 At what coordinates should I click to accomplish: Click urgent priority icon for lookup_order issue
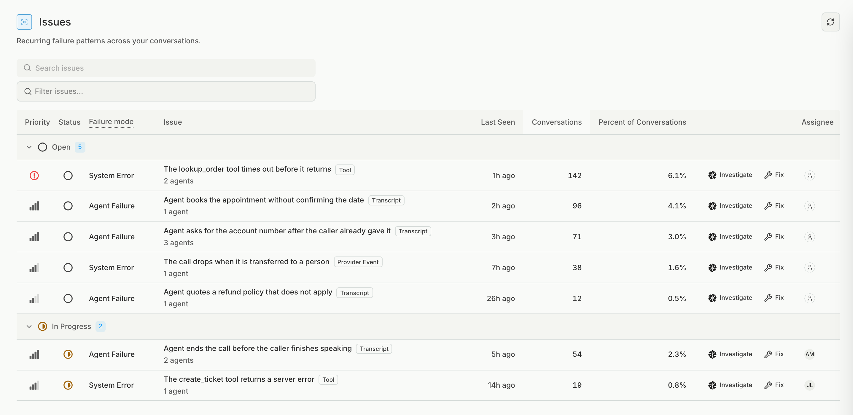click(34, 175)
